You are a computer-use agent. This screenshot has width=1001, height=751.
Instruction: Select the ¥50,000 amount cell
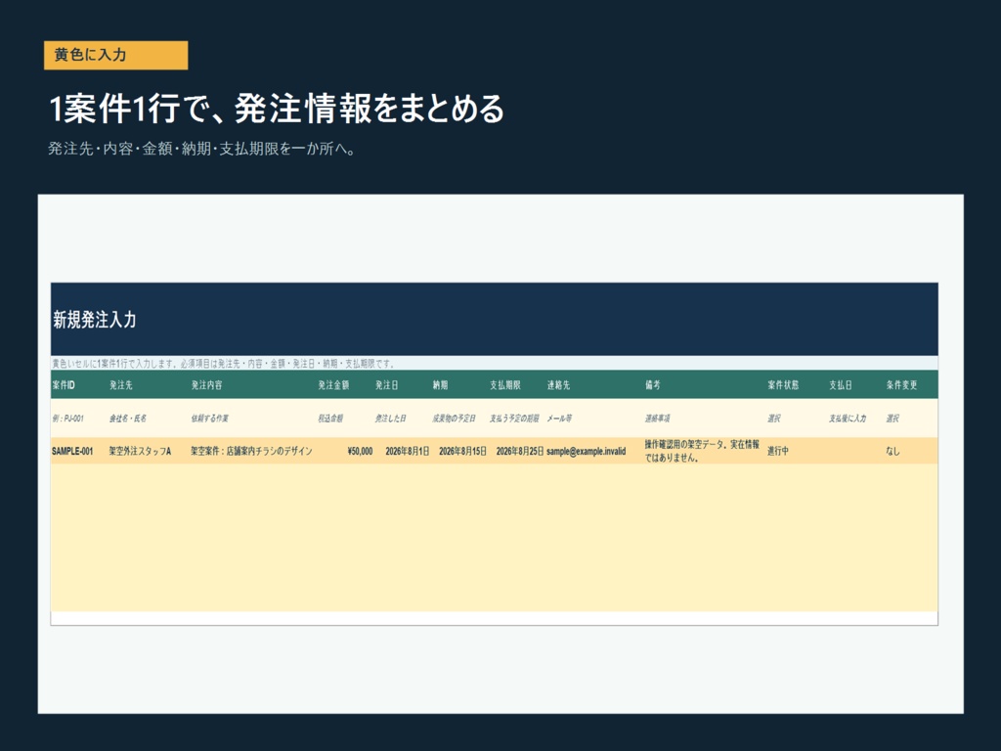click(360, 451)
